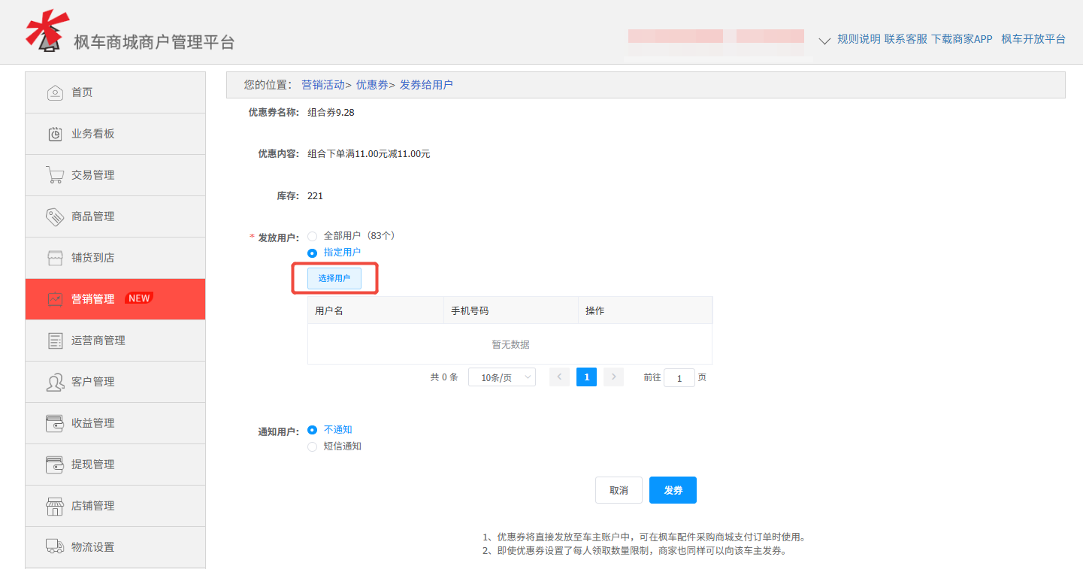Open the 物流设置 truck icon

[55, 546]
